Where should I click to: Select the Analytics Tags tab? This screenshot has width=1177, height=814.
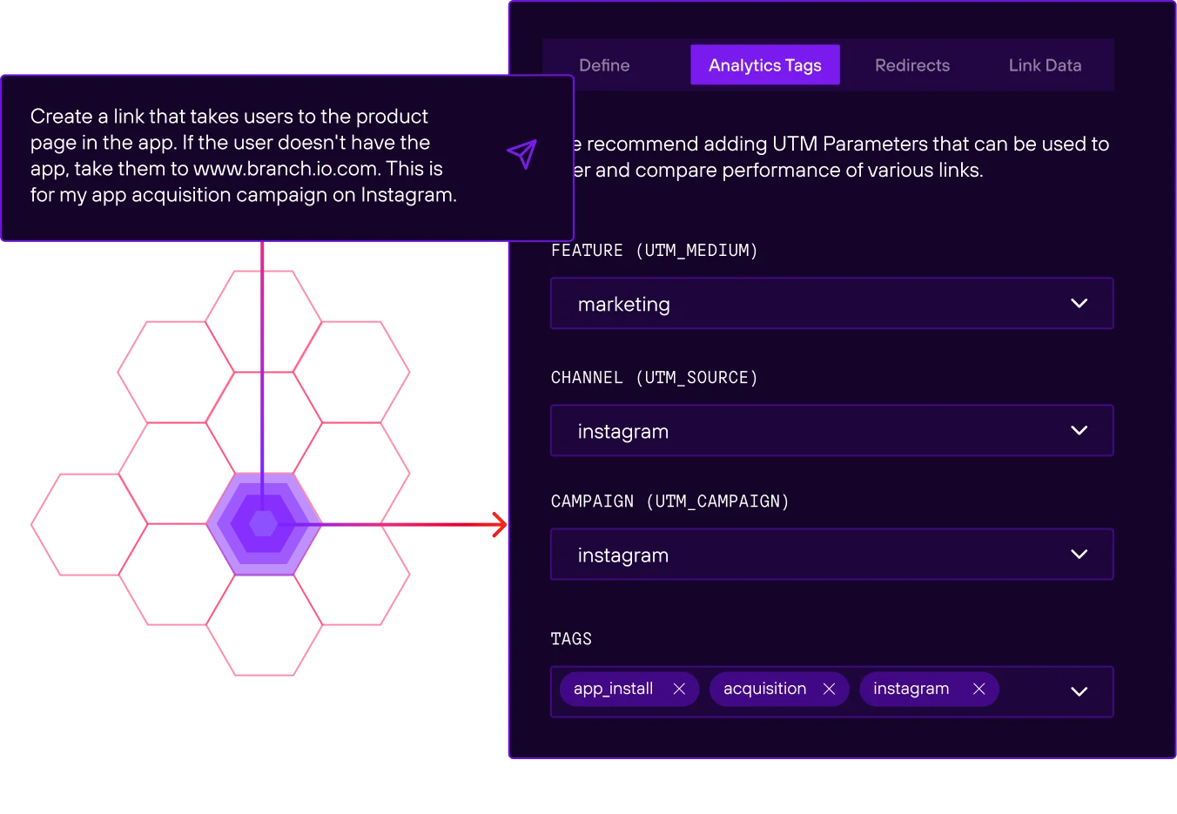(x=765, y=64)
